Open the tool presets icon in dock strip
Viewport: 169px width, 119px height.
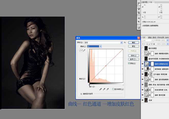[139, 3]
